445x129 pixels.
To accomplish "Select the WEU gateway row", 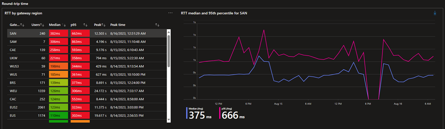I will tap(87, 91).
